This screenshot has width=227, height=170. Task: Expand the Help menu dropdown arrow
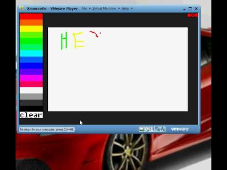pyautogui.click(x=131, y=8)
